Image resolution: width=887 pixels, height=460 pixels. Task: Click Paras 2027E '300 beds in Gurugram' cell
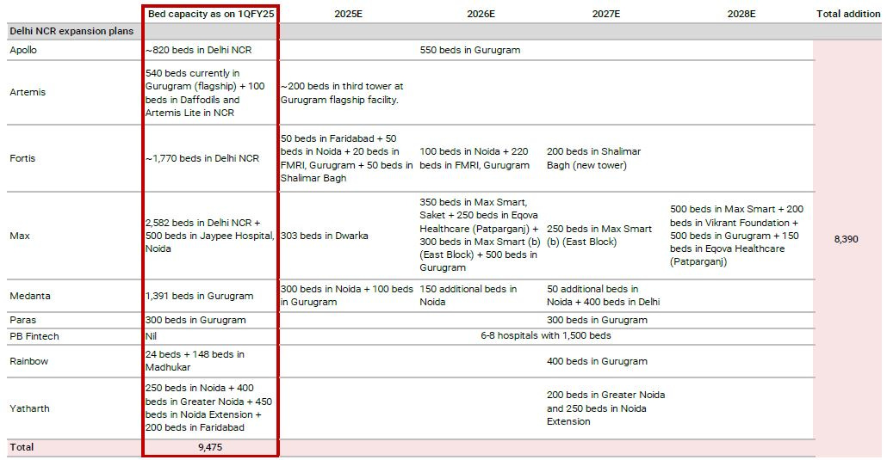tap(597, 320)
